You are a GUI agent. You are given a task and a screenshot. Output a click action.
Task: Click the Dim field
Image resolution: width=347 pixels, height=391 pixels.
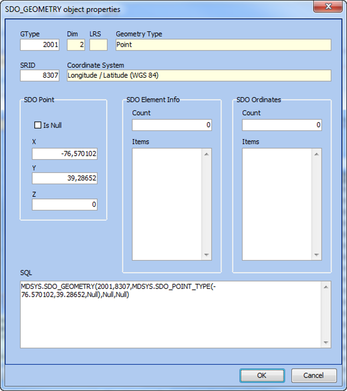[76, 45]
